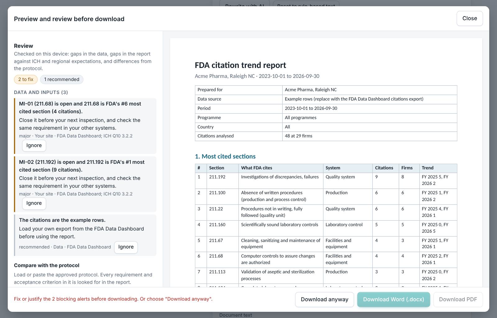Click the '48 at 29 firms' cell
Viewport: 497px width, 318px height.
tap(369, 136)
